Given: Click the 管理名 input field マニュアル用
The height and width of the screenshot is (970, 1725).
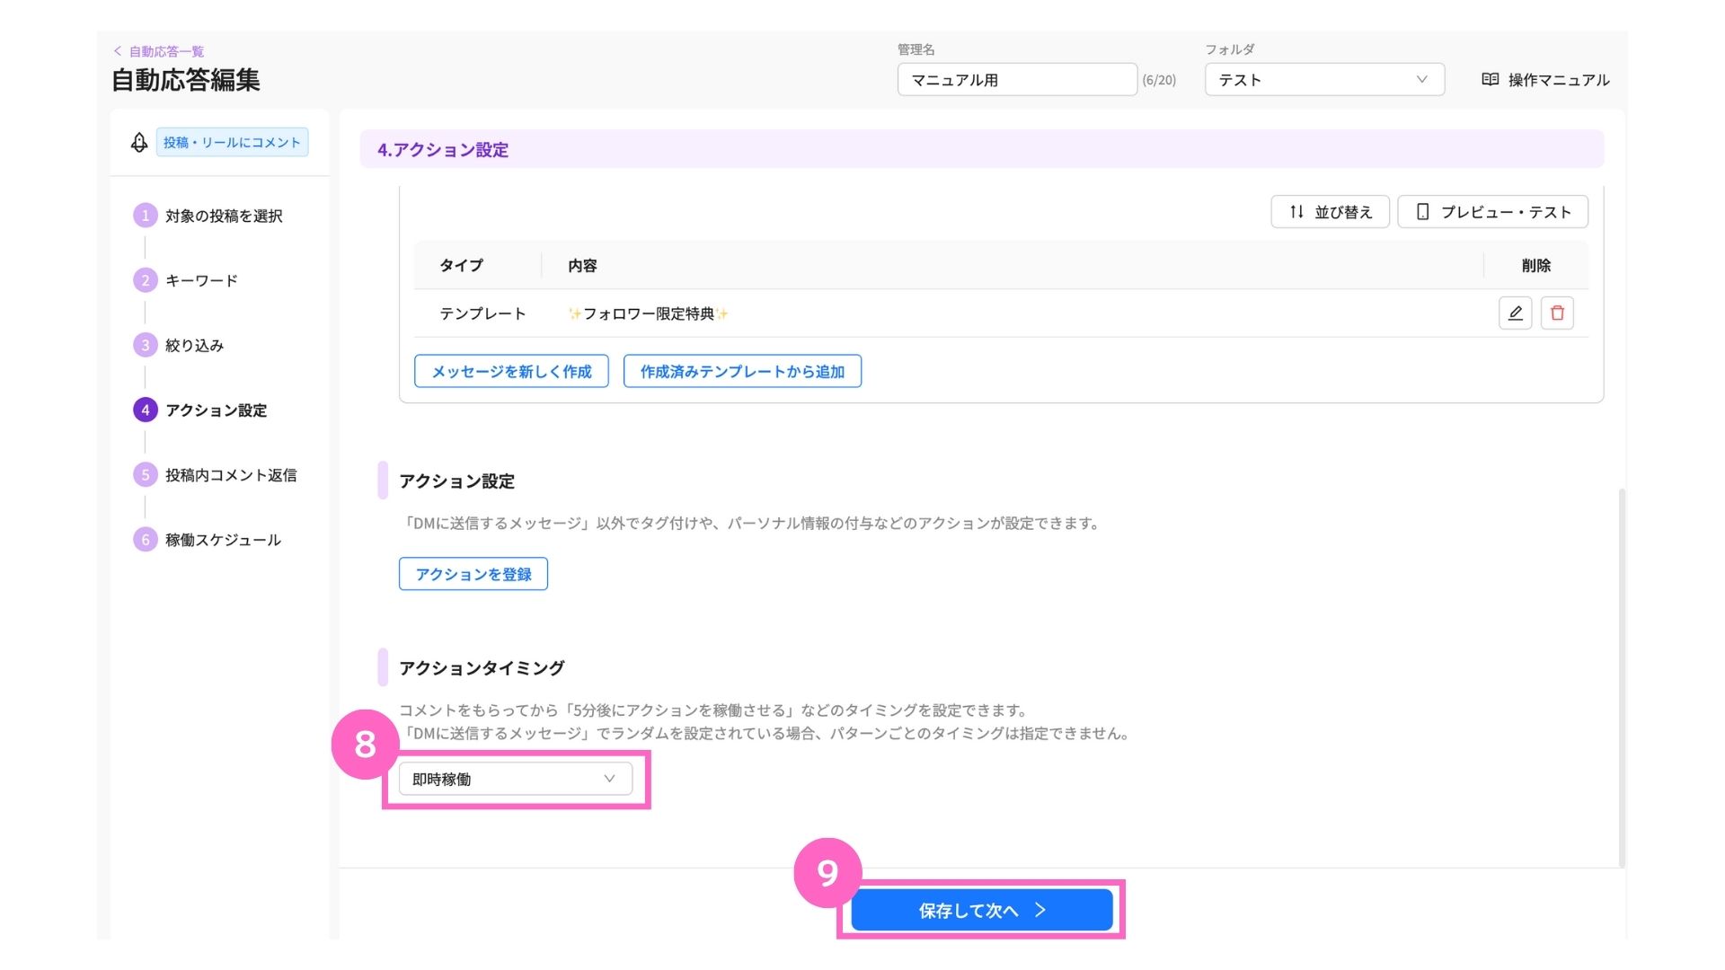Looking at the screenshot, I should [x=1017, y=80].
